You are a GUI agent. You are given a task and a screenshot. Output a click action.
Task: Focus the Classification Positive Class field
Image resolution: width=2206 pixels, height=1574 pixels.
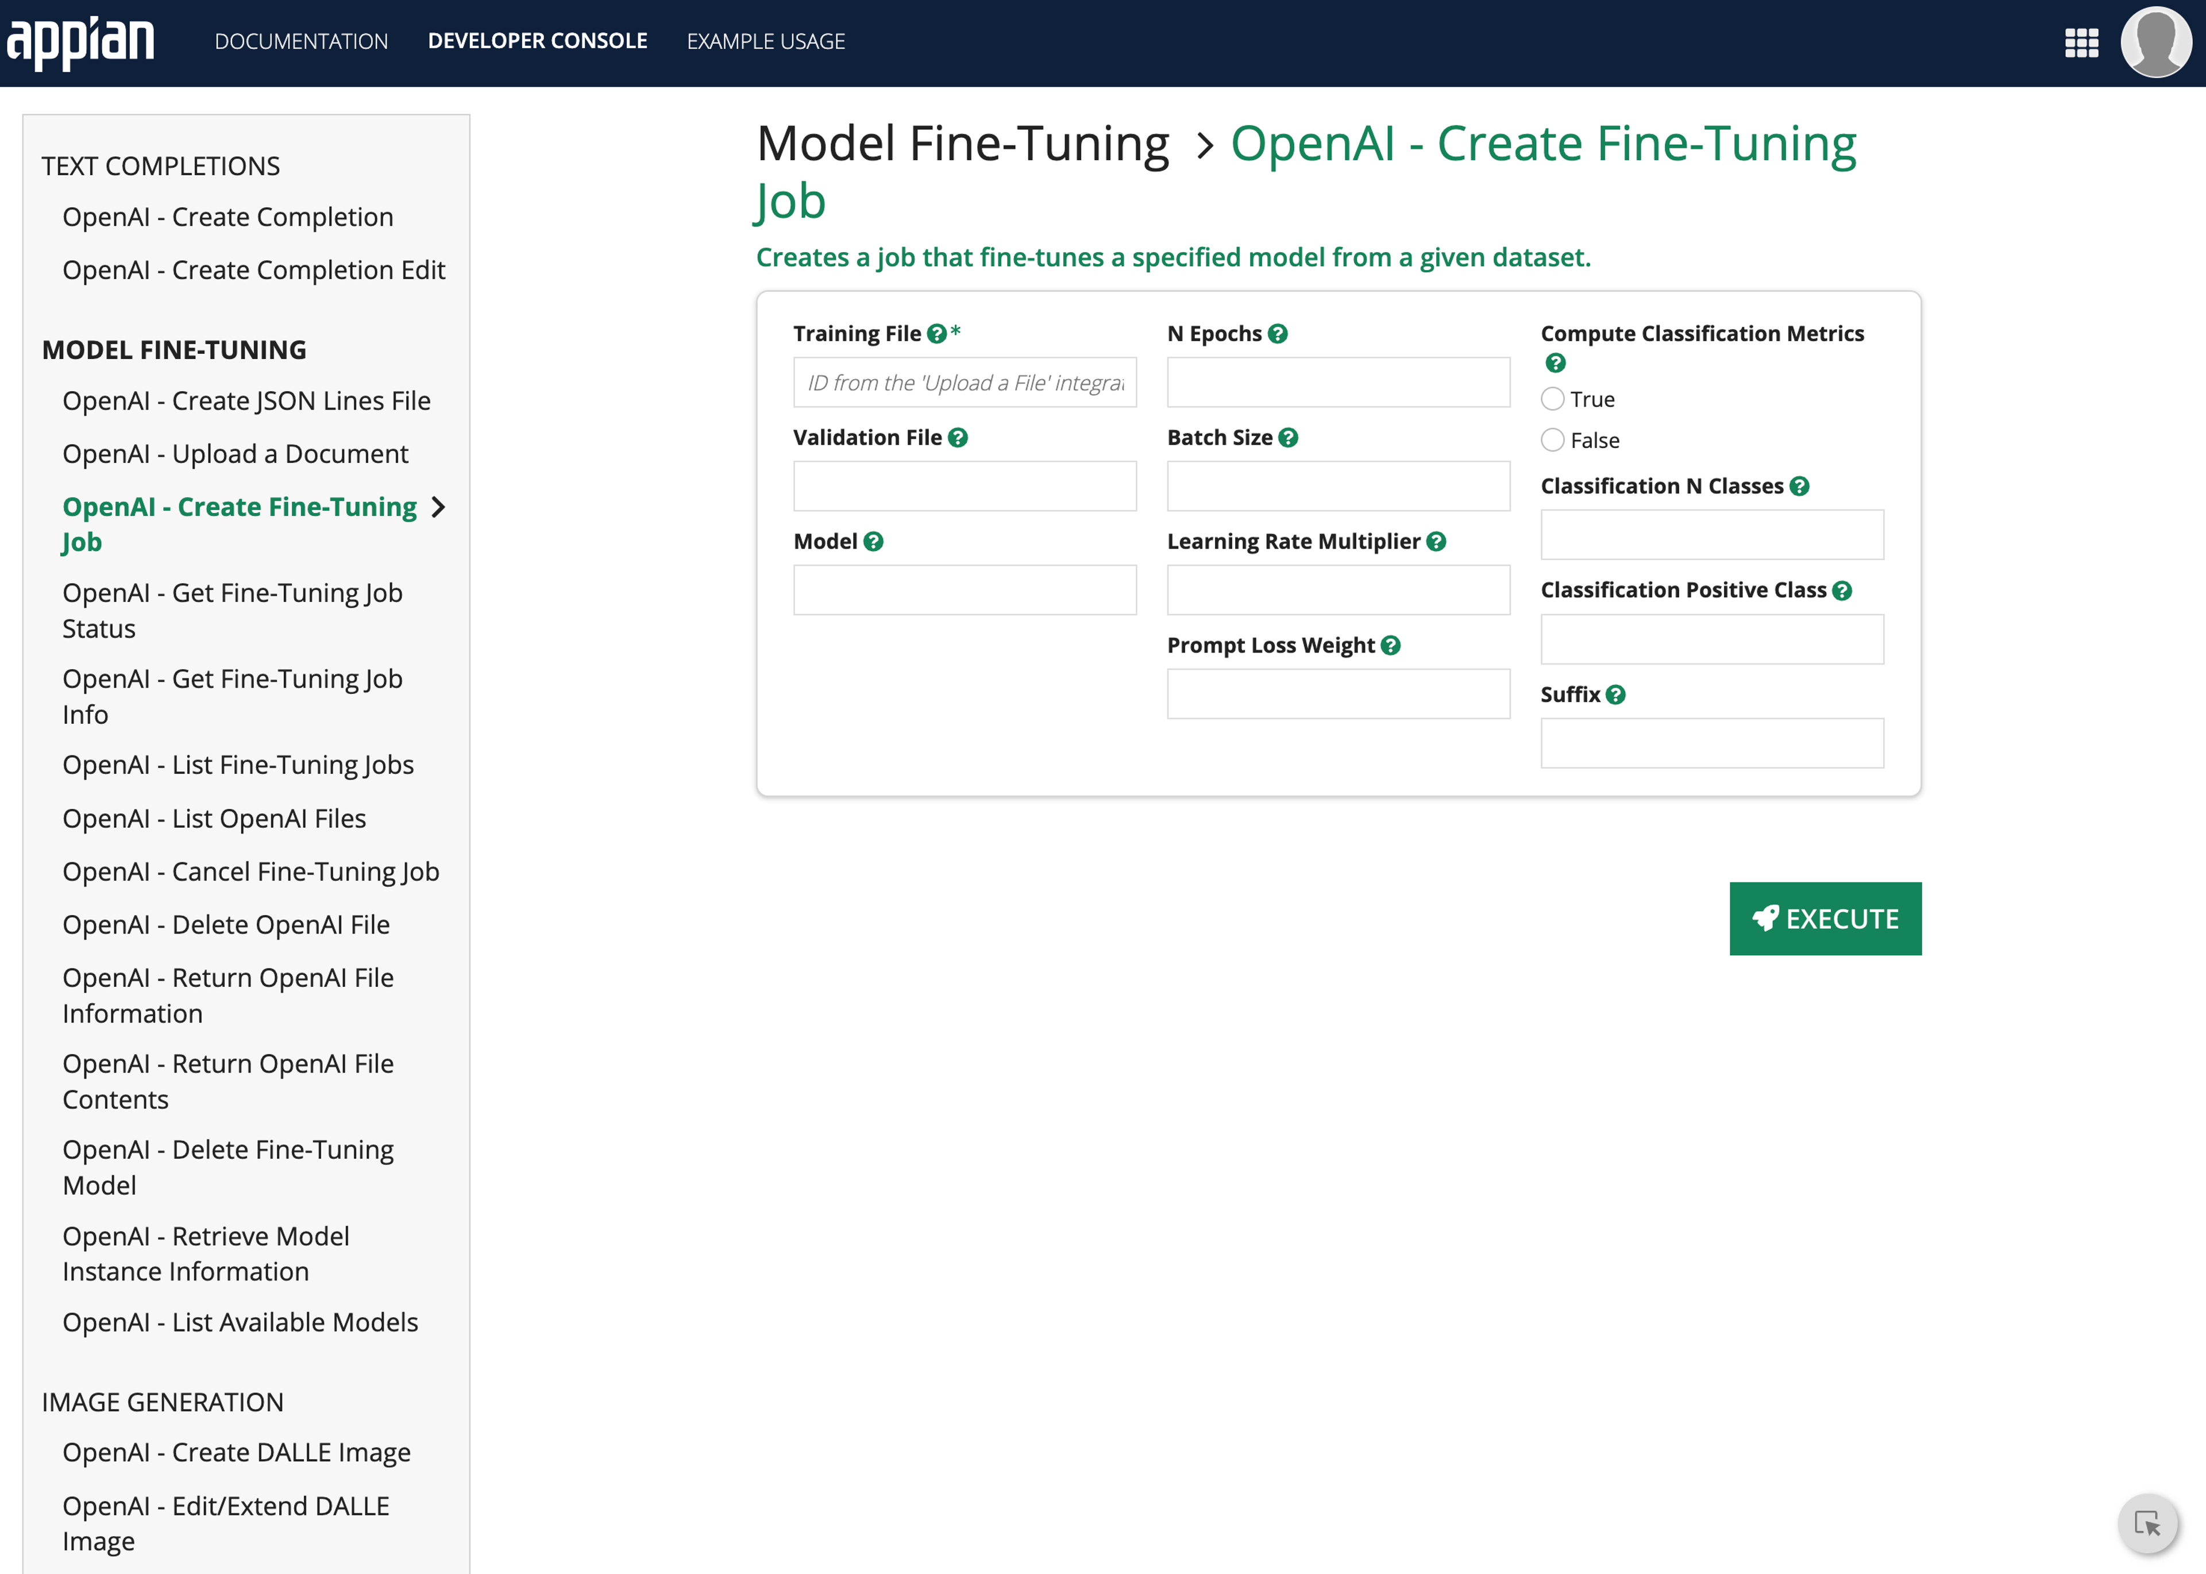coord(1713,640)
